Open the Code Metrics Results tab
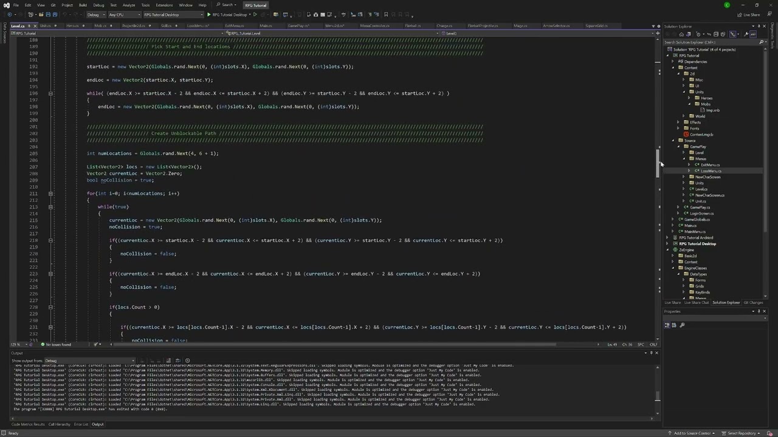 [28, 424]
